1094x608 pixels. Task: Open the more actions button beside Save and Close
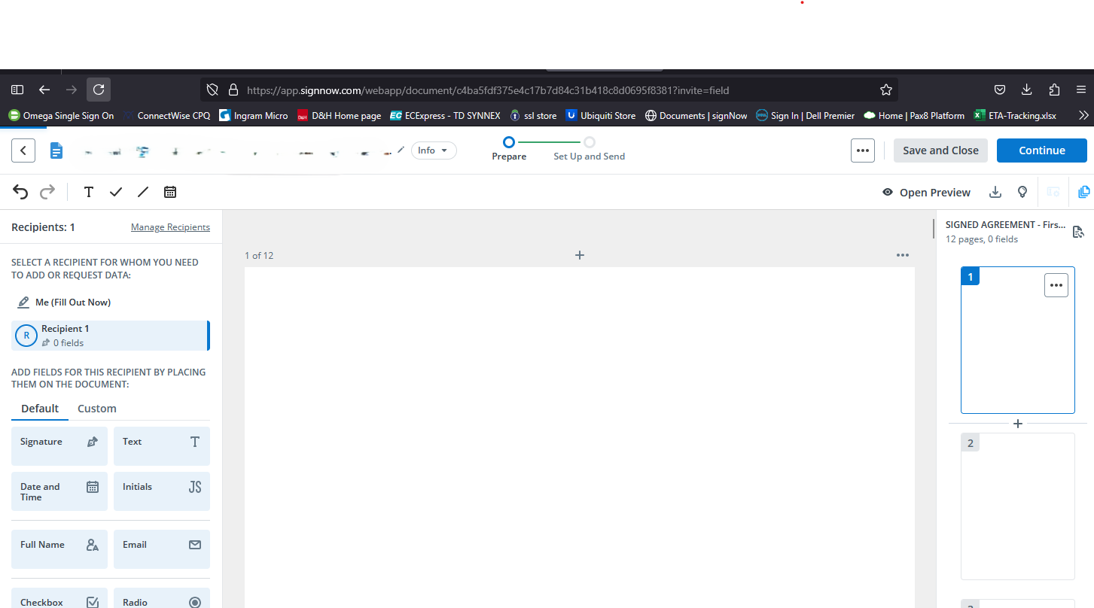pos(863,150)
